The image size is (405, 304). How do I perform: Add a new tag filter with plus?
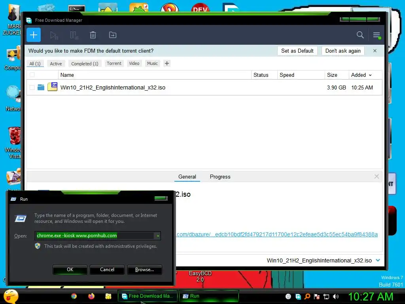tap(167, 63)
